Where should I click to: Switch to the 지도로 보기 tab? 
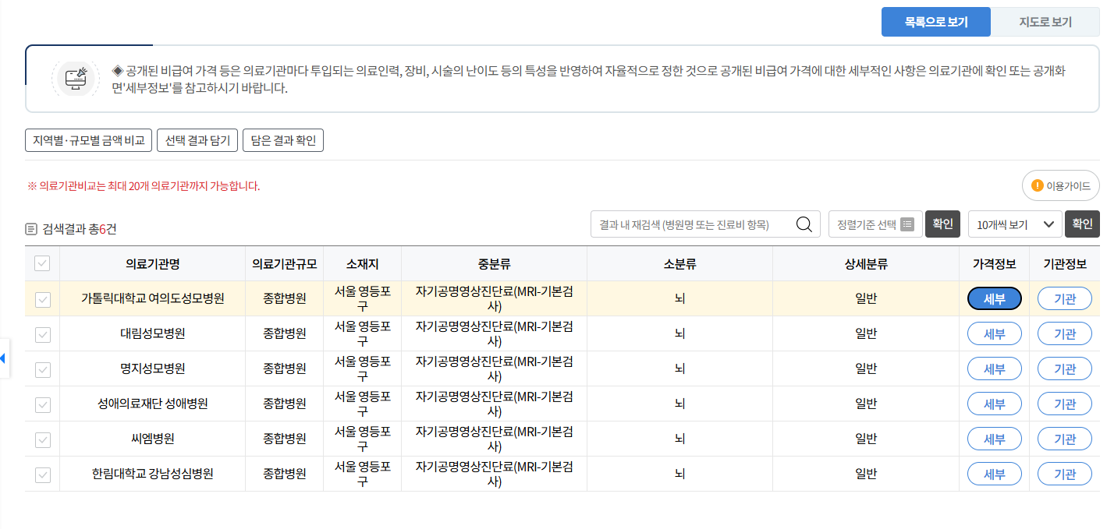1045,22
